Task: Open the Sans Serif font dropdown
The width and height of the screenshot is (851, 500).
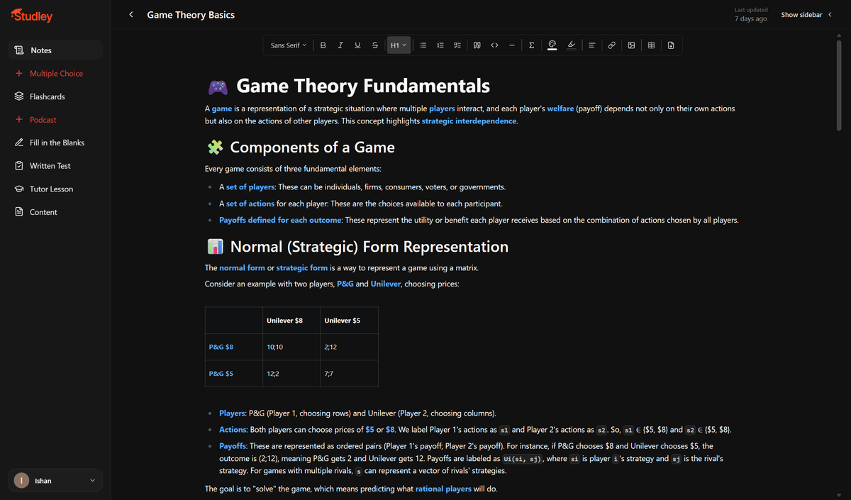Action: pyautogui.click(x=289, y=45)
